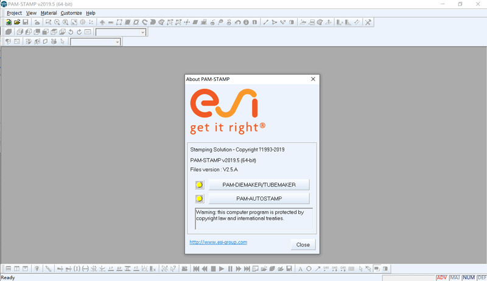Click the crossed tools icon
487x281 pixels.
pos(368,23)
